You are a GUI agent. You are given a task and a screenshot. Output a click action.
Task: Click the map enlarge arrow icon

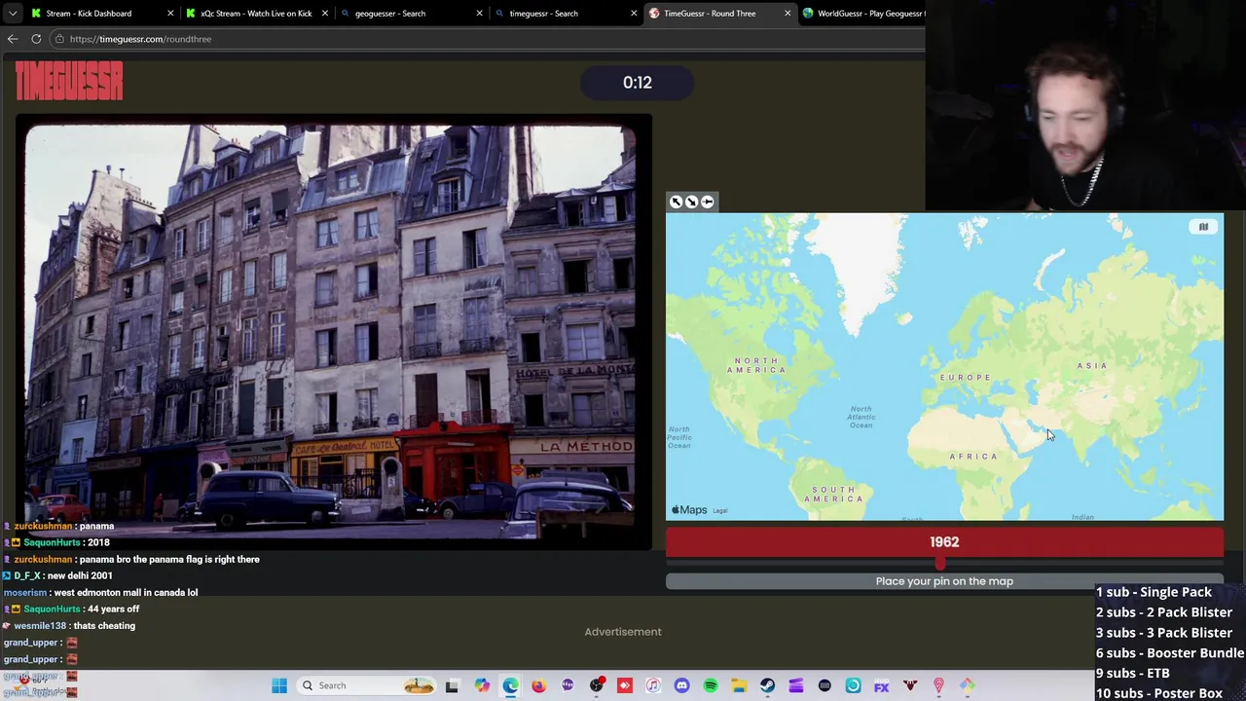click(x=676, y=202)
